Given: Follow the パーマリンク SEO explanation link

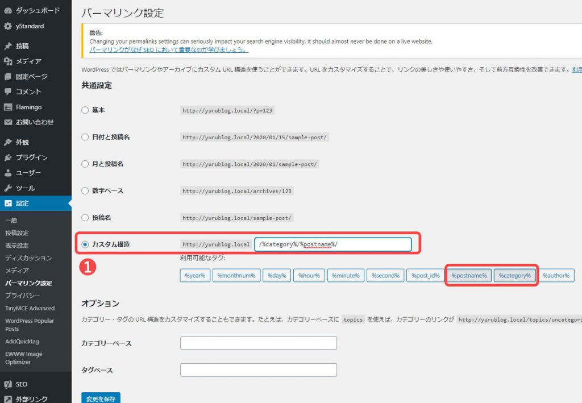Looking at the screenshot, I should (x=169, y=50).
